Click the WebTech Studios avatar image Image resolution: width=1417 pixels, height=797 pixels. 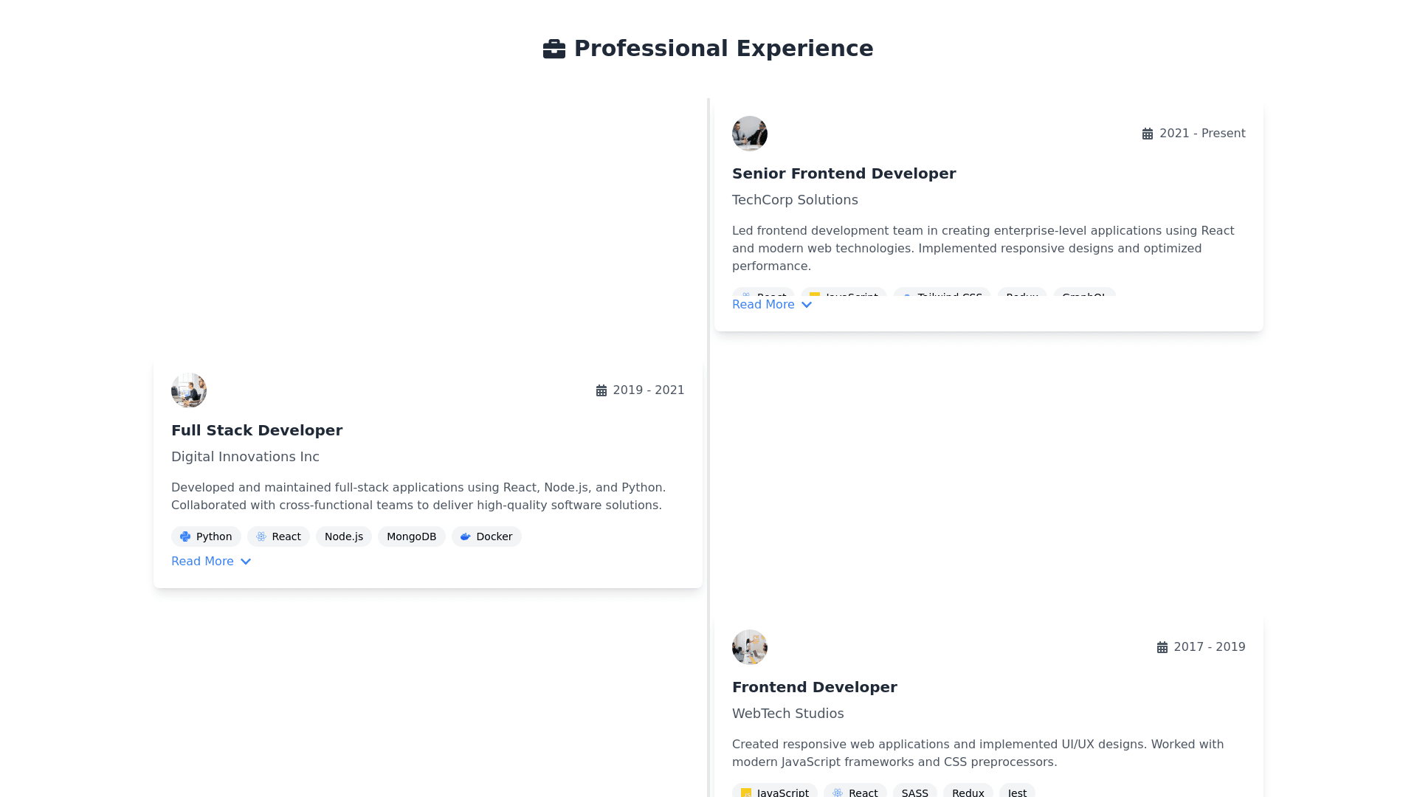(749, 647)
